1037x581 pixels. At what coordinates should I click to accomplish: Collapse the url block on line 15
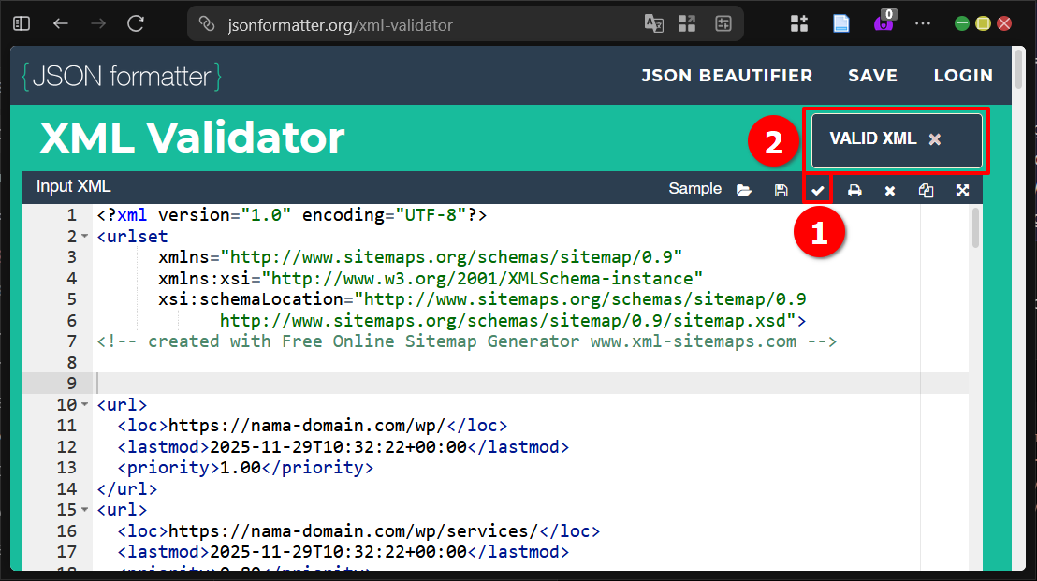(84, 509)
